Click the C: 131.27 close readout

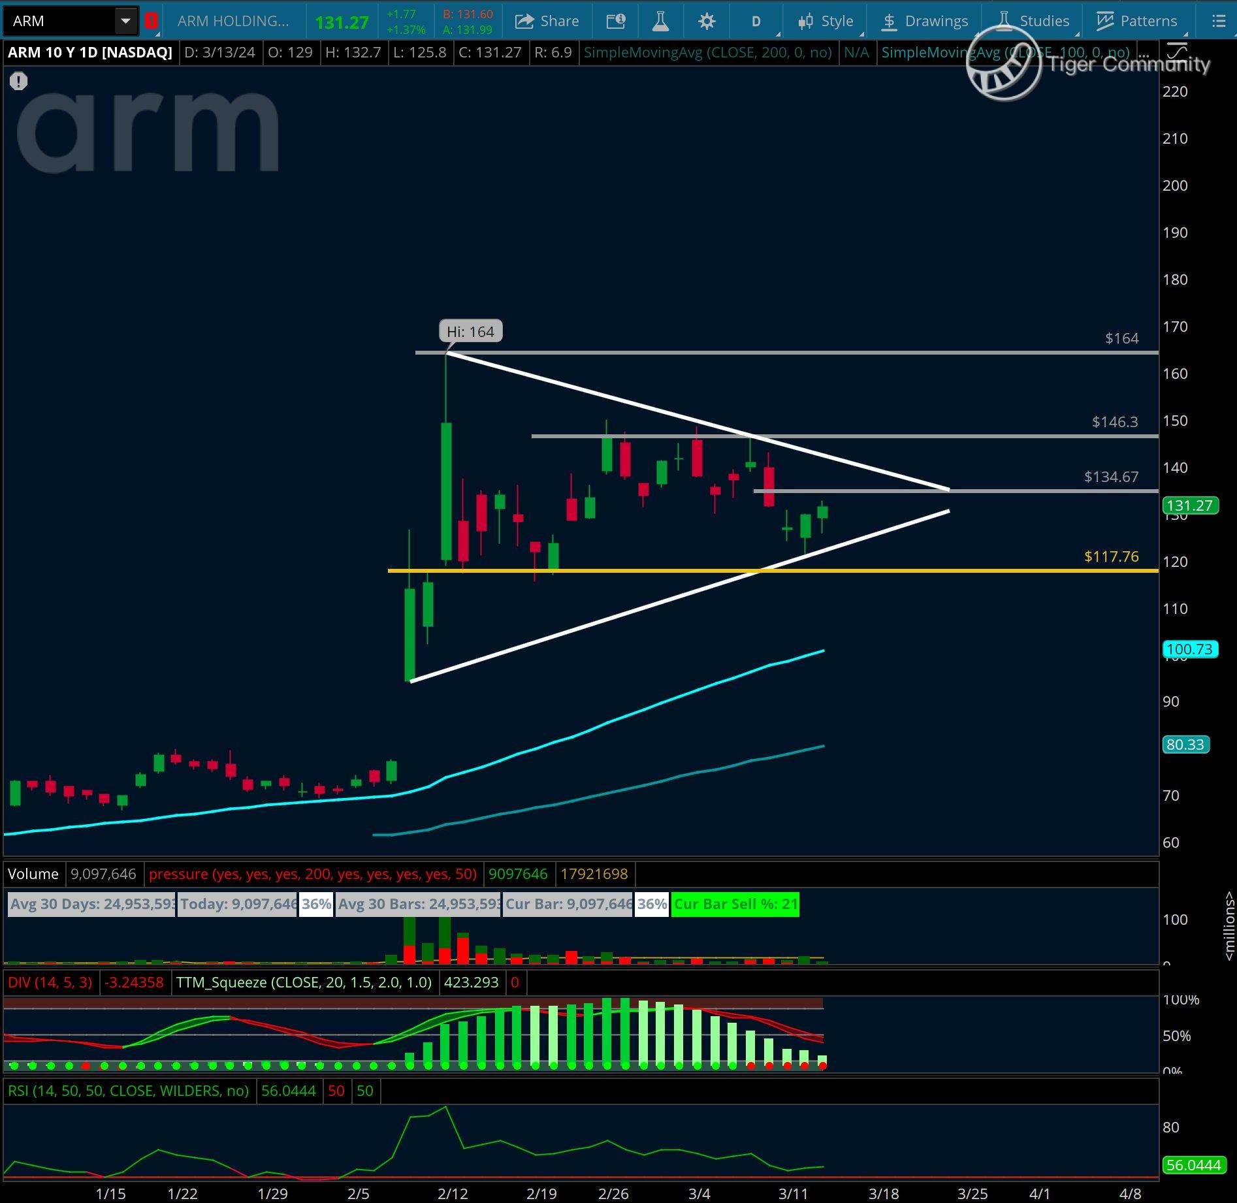coord(490,52)
